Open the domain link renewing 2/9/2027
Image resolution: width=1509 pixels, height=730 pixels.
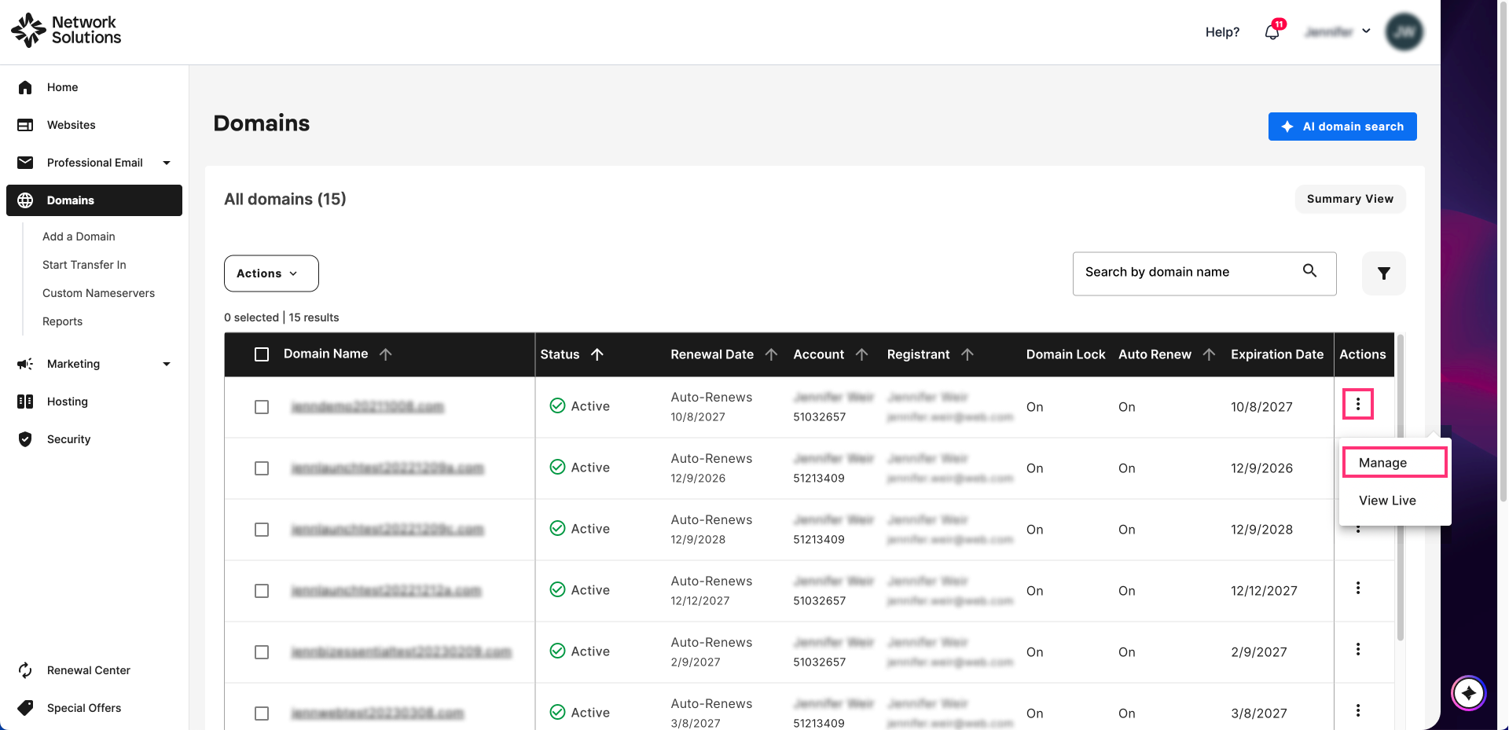(402, 652)
